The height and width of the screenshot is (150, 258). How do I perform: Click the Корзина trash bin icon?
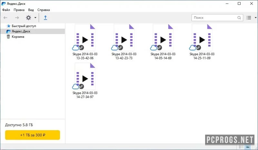[8, 37]
